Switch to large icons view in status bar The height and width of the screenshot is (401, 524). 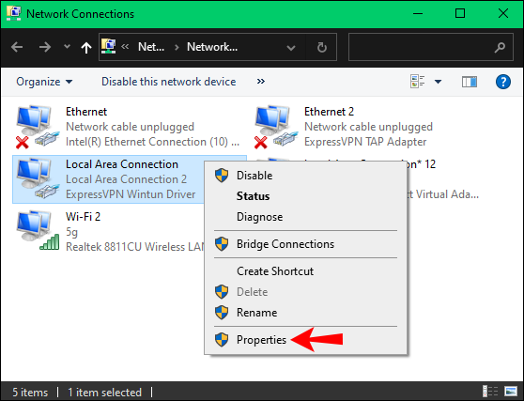pyautogui.click(x=511, y=392)
